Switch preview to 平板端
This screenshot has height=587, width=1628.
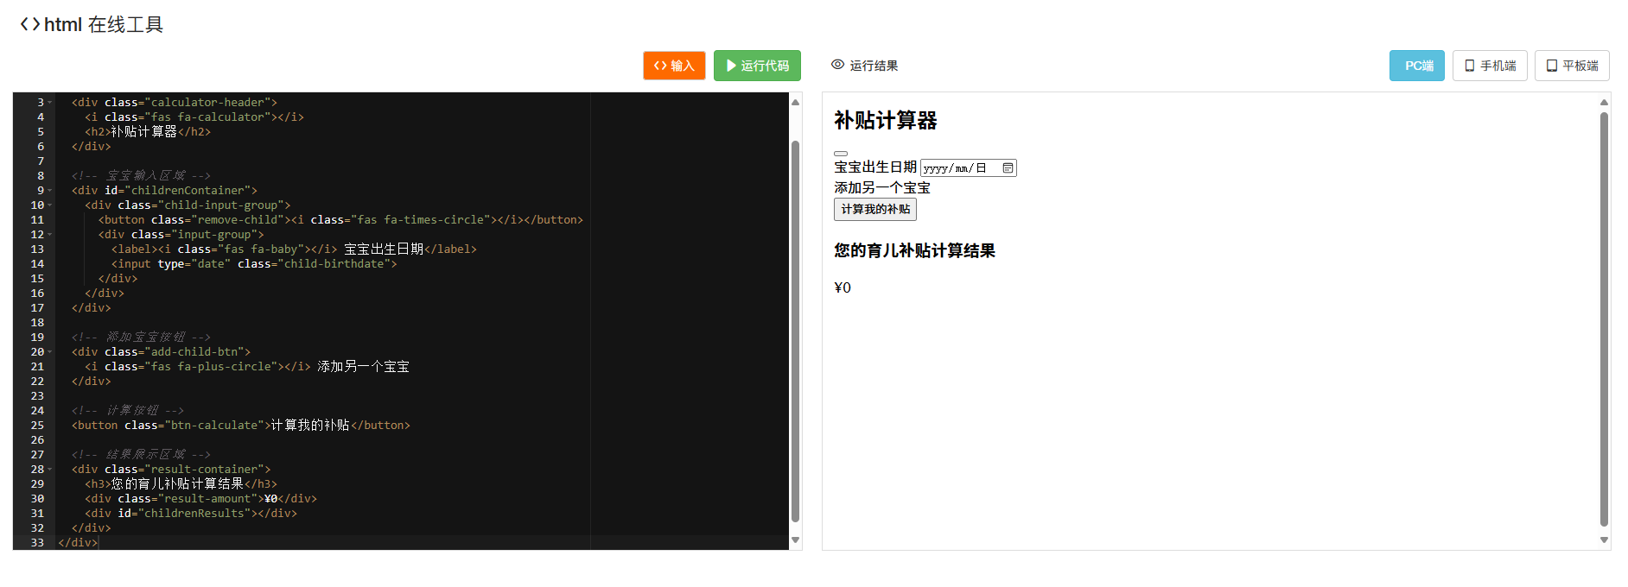1572,66
